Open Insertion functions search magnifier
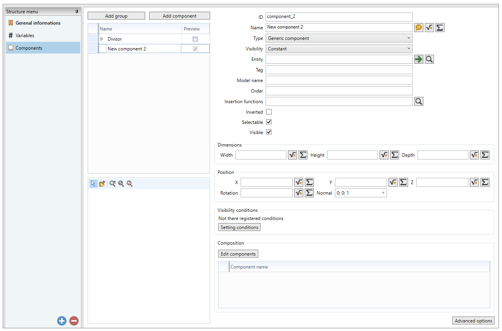The height and width of the screenshot is (331, 502). [419, 102]
